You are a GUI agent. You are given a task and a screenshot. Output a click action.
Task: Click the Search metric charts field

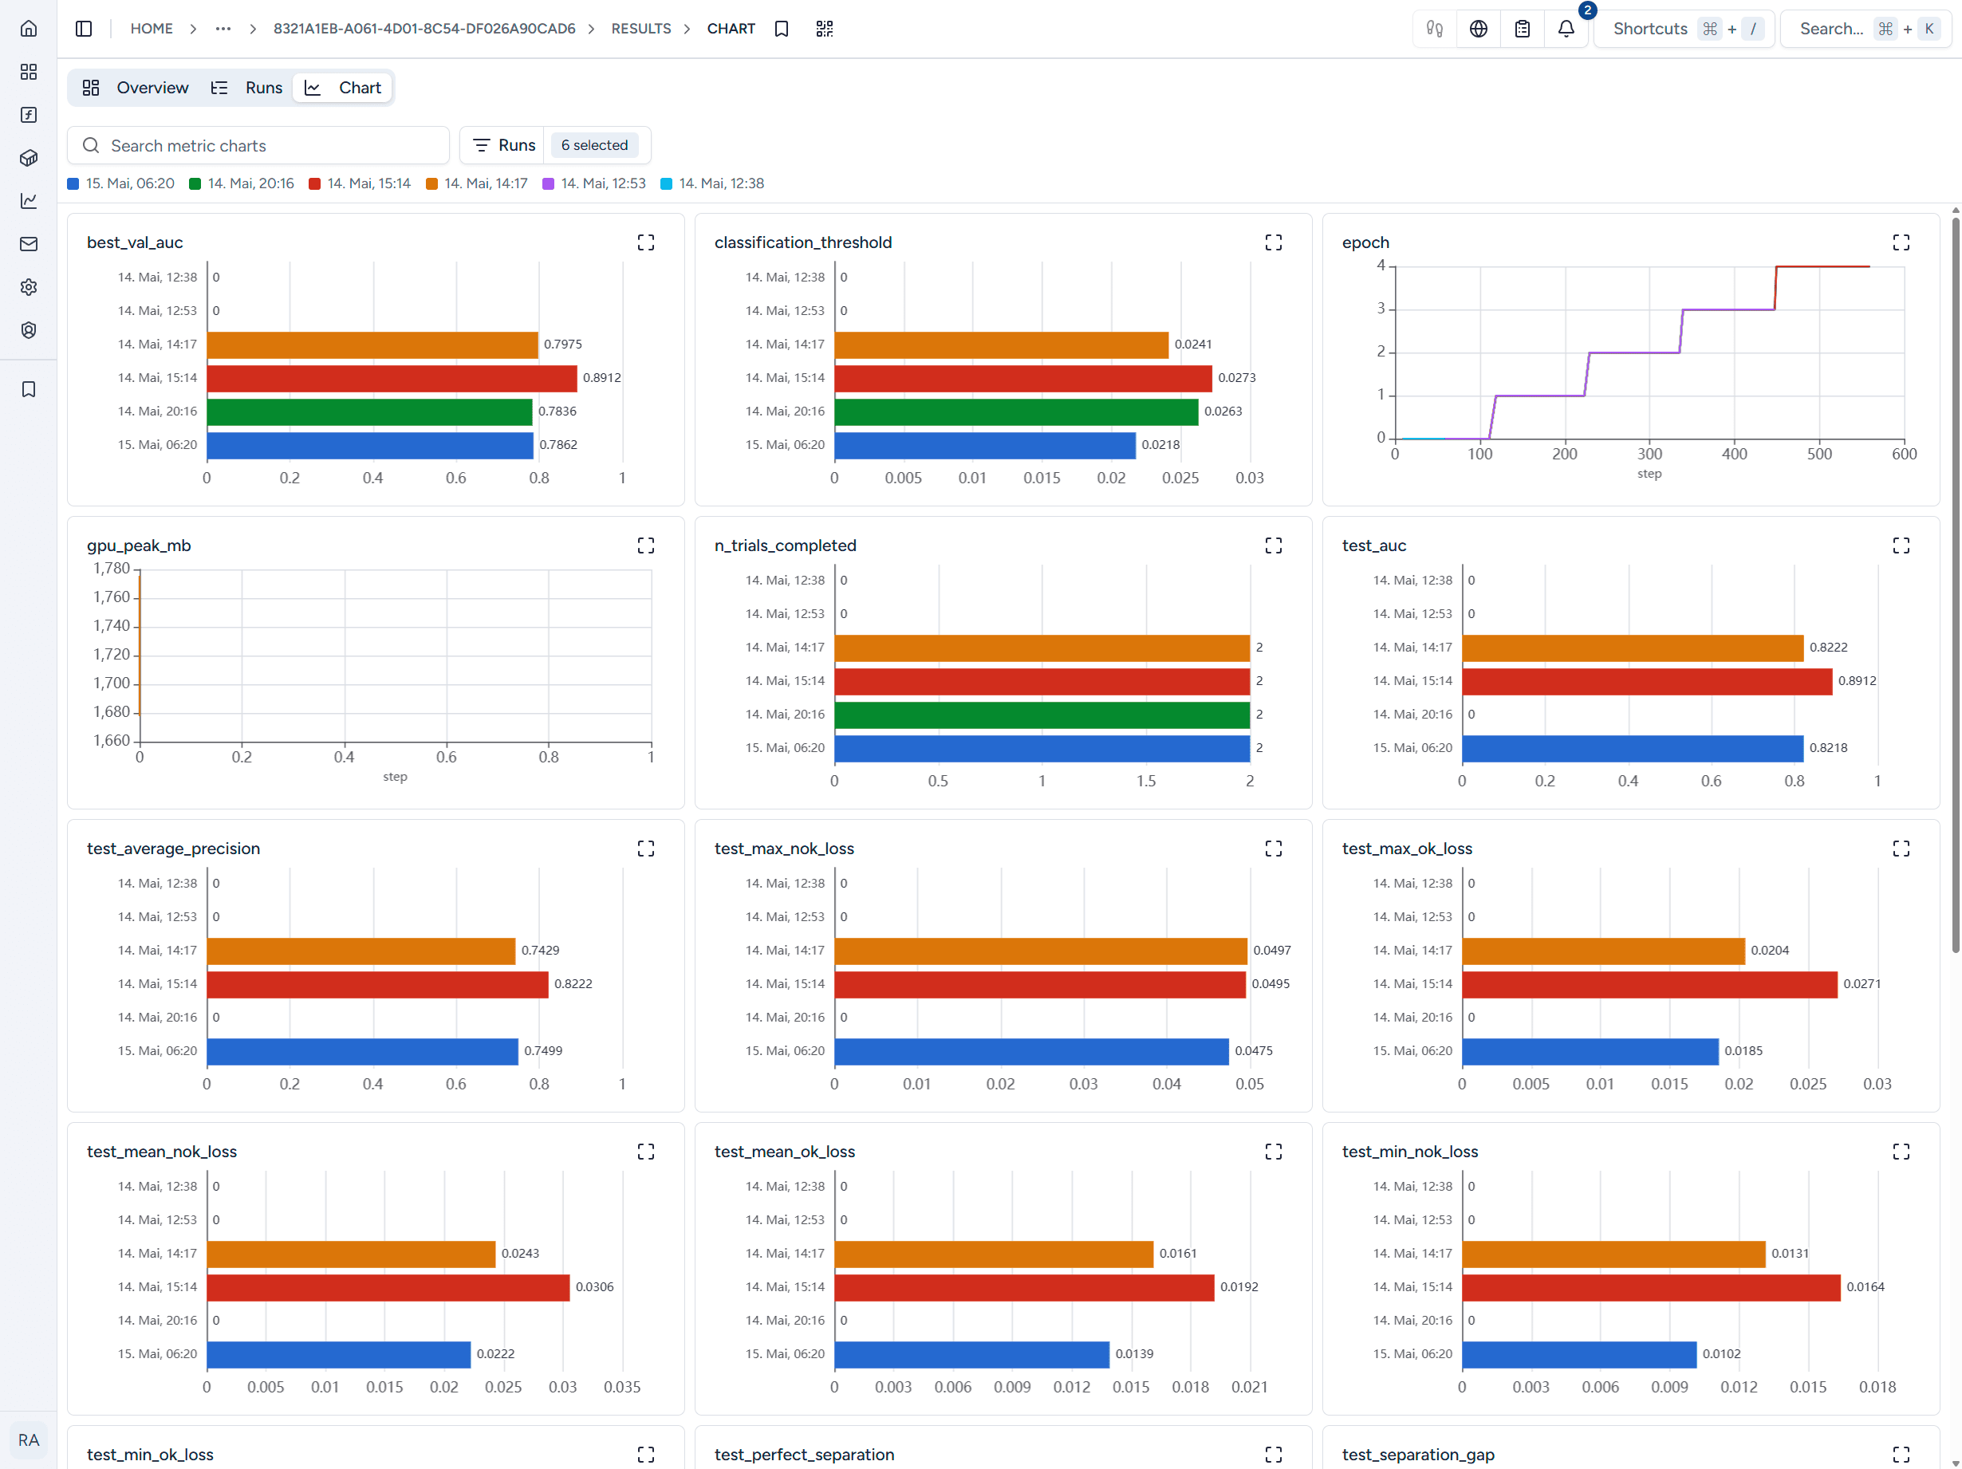point(258,145)
